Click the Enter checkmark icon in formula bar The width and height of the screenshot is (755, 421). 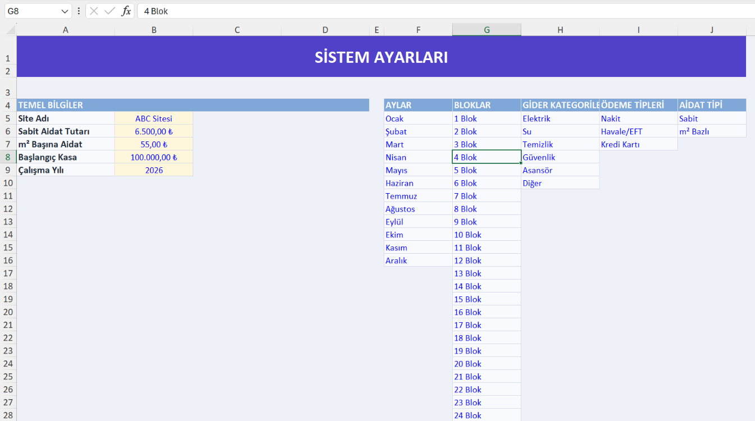pyautogui.click(x=110, y=11)
